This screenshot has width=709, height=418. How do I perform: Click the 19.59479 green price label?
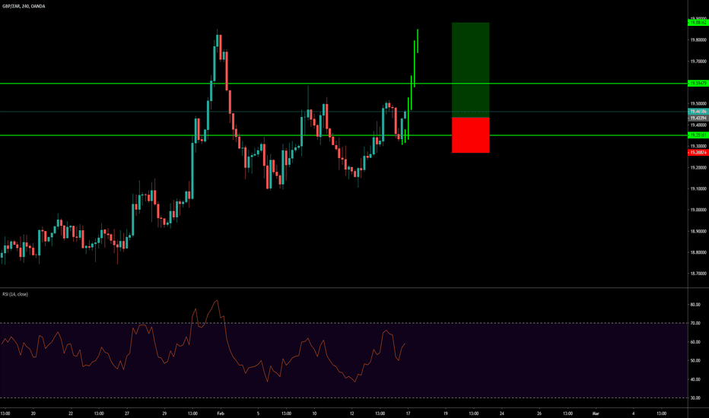tap(698, 84)
